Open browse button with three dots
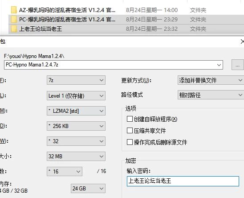The height and width of the screenshot is (198, 244). [x=237, y=65]
